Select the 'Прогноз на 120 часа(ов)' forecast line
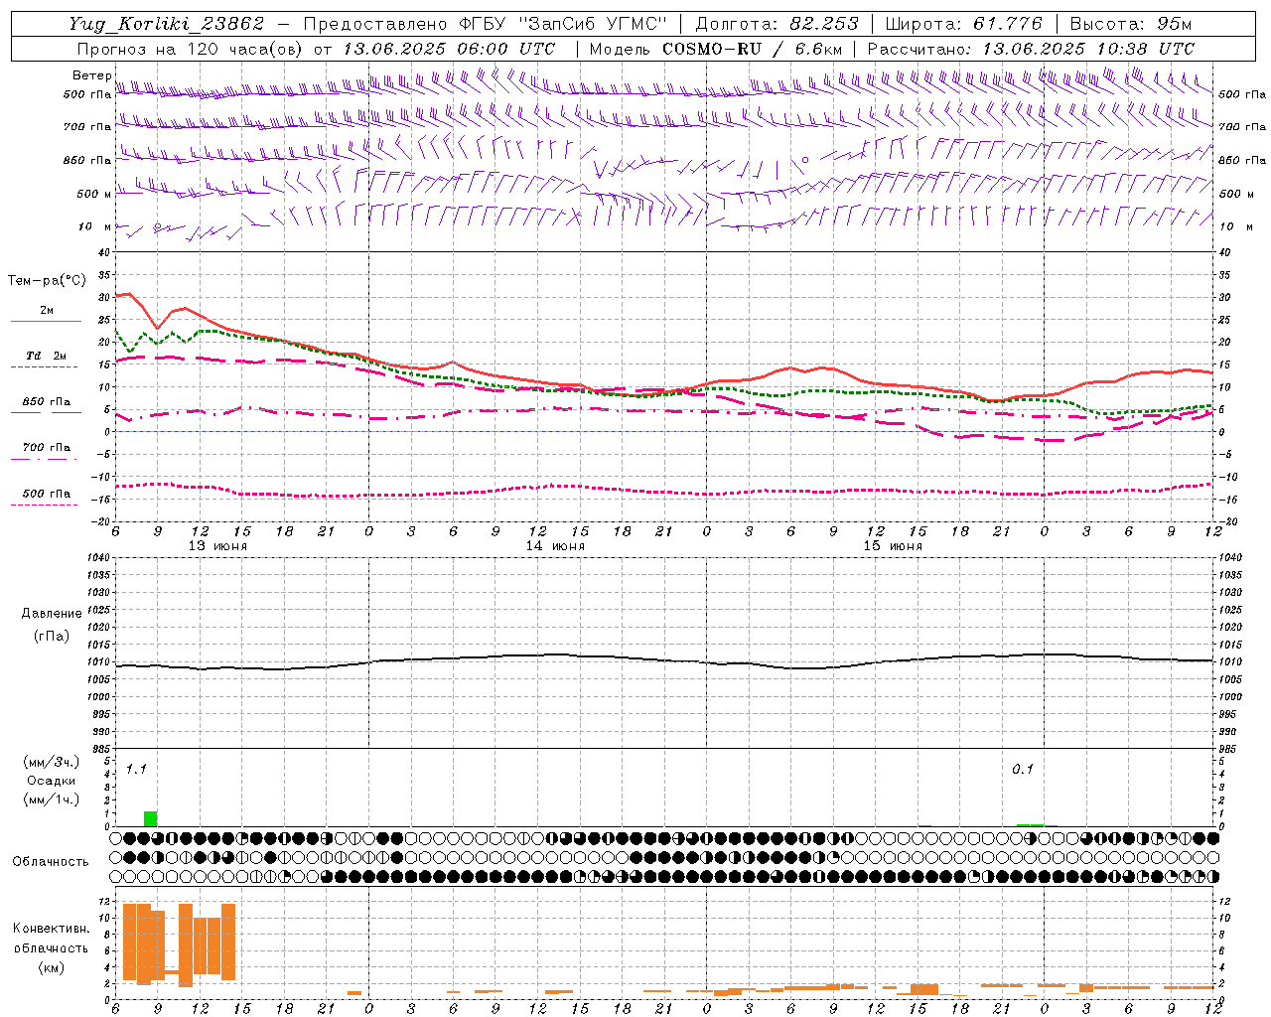 (191, 49)
